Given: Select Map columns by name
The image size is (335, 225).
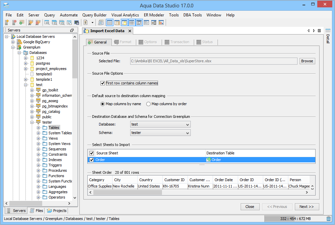Looking at the screenshot, I should tap(102, 104).
